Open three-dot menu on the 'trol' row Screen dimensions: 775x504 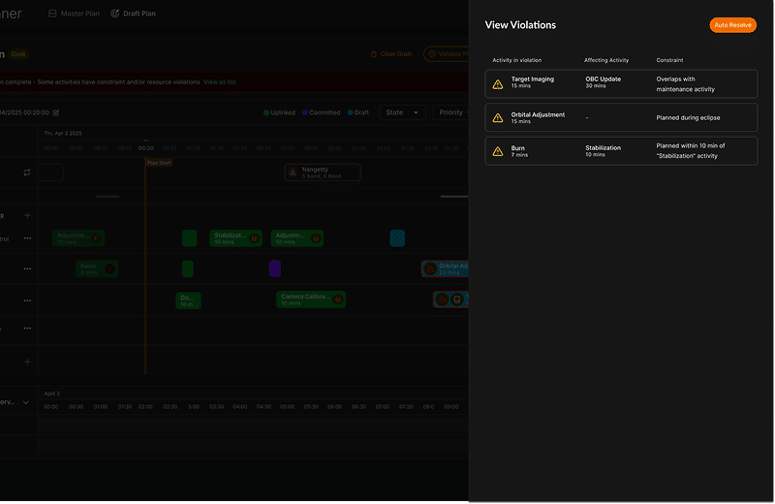pyautogui.click(x=28, y=238)
